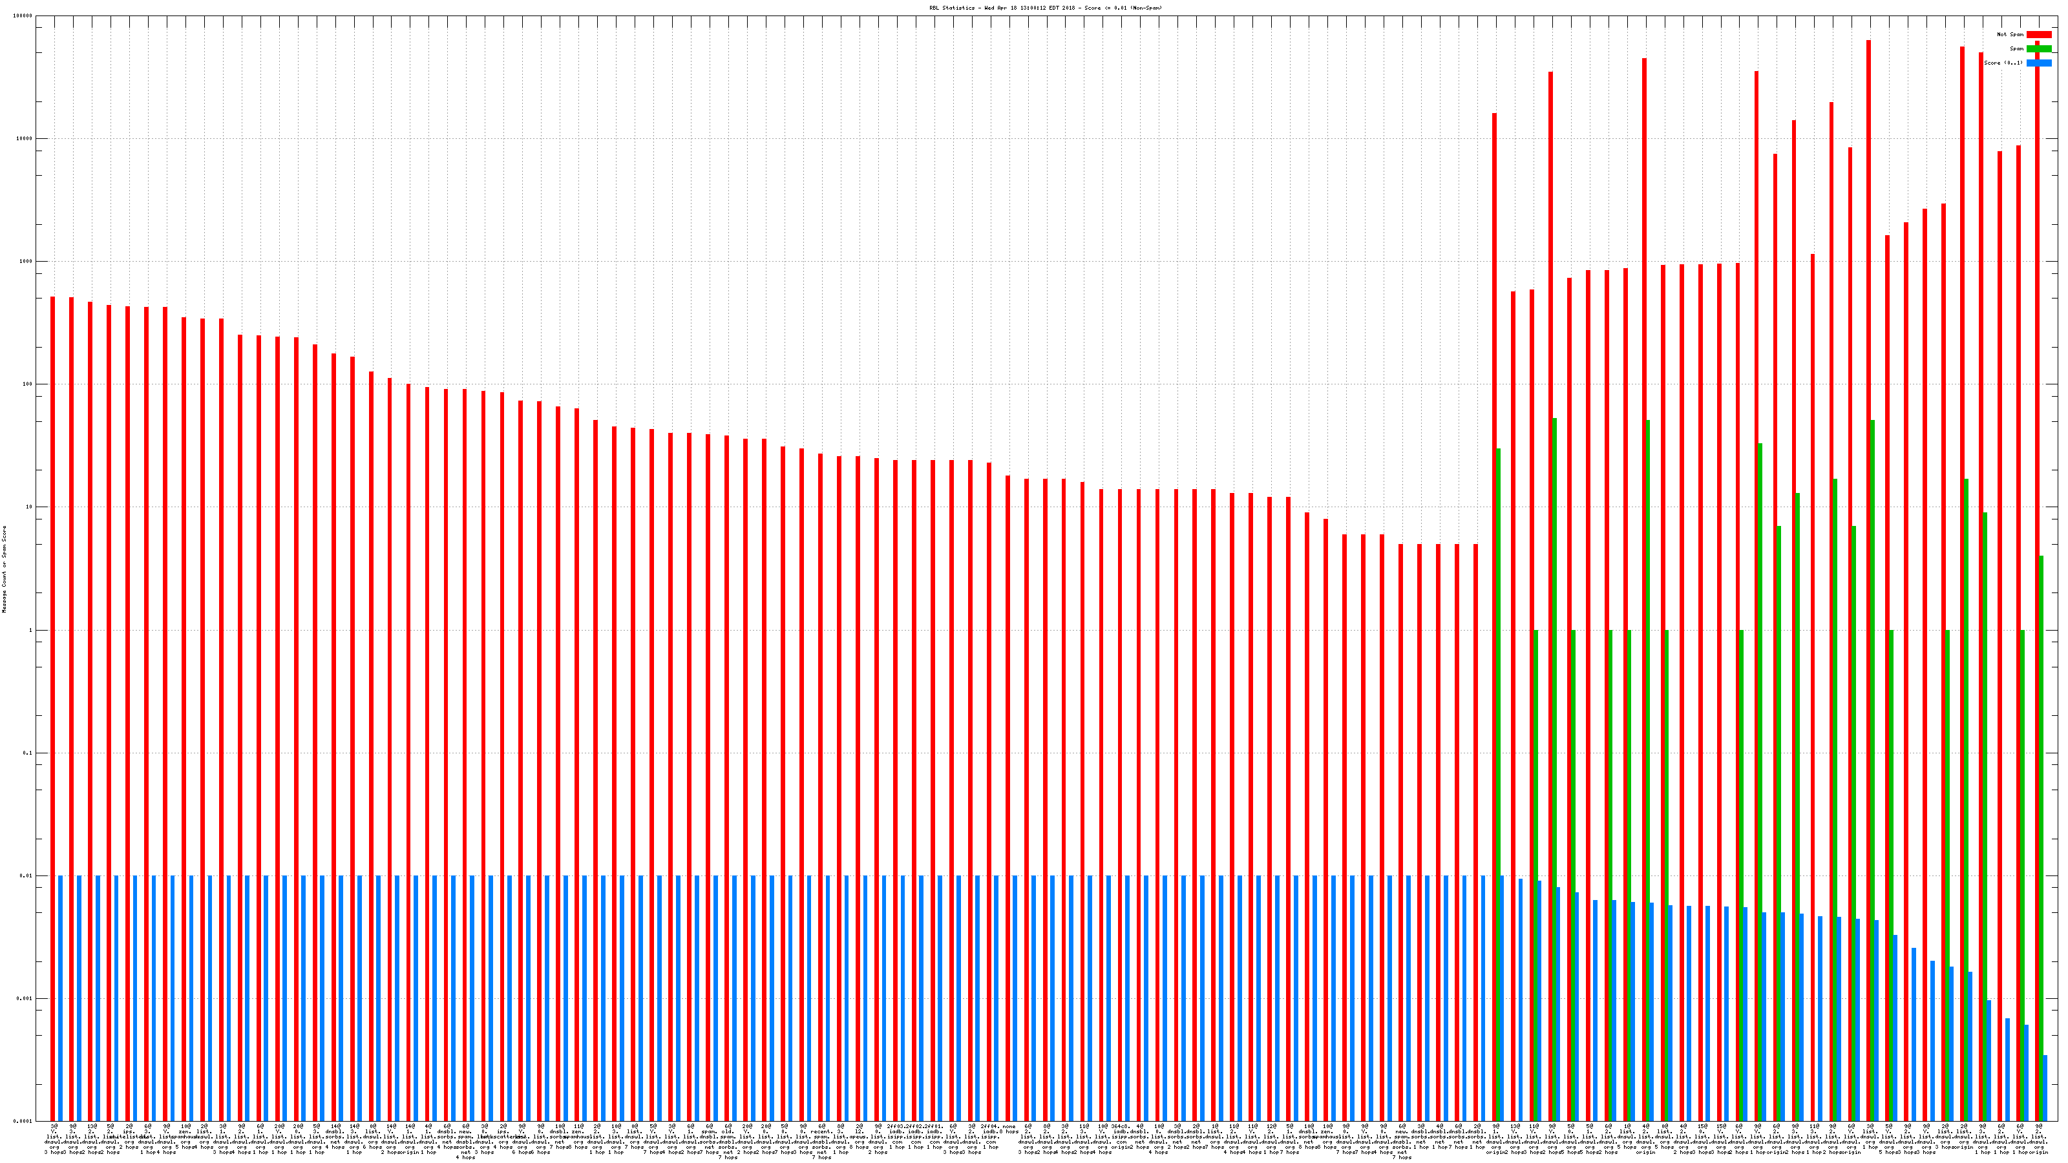Select the "Not Spam" legend label text
This screenshot has height=1163, width=2068.
[x=2010, y=34]
